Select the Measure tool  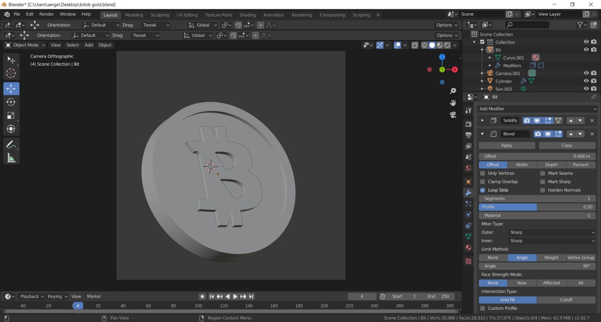pyautogui.click(x=11, y=158)
